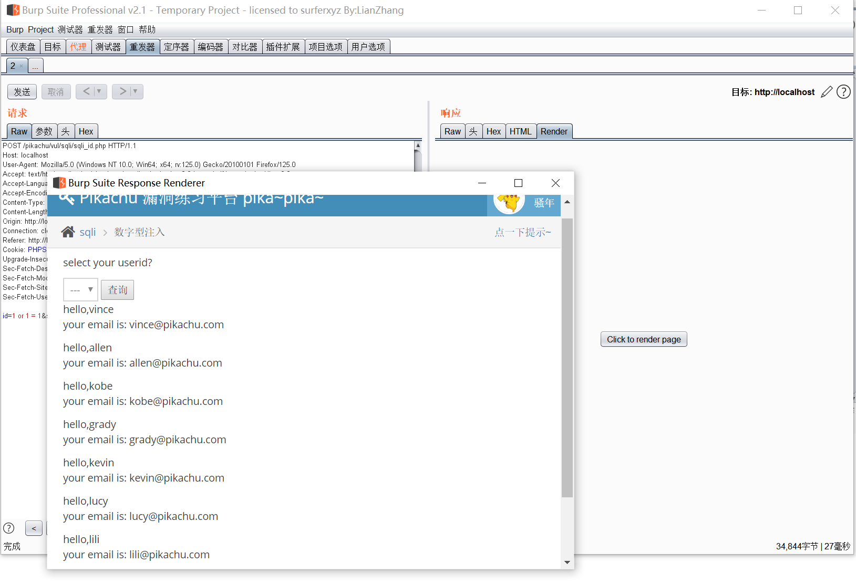Select the response Raw tab
Image resolution: width=856 pixels, height=584 pixels.
point(453,131)
